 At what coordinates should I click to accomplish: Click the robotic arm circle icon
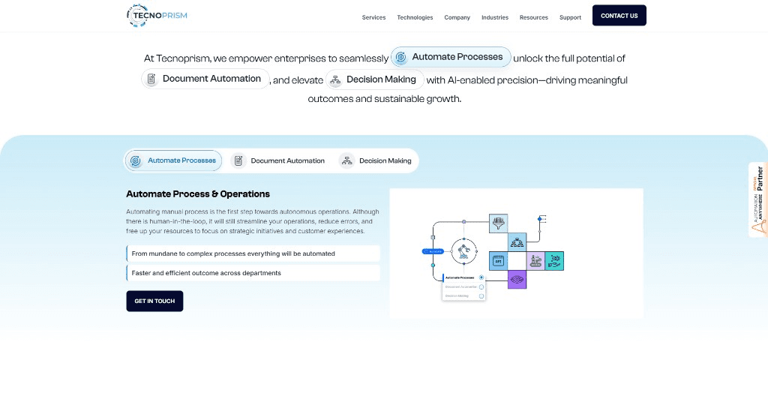[464, 250]
